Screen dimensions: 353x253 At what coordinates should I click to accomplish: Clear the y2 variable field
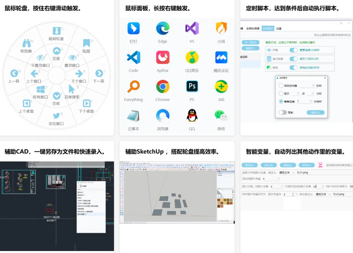(x=323, y=186)
